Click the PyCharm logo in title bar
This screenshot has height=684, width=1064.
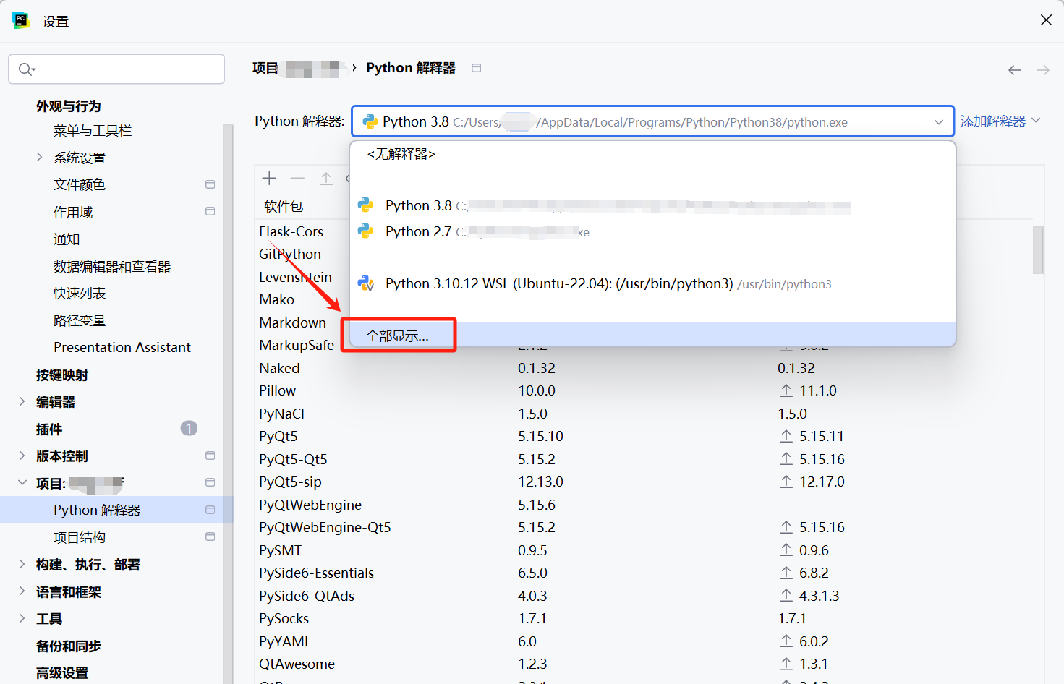[x=20, y=20]
